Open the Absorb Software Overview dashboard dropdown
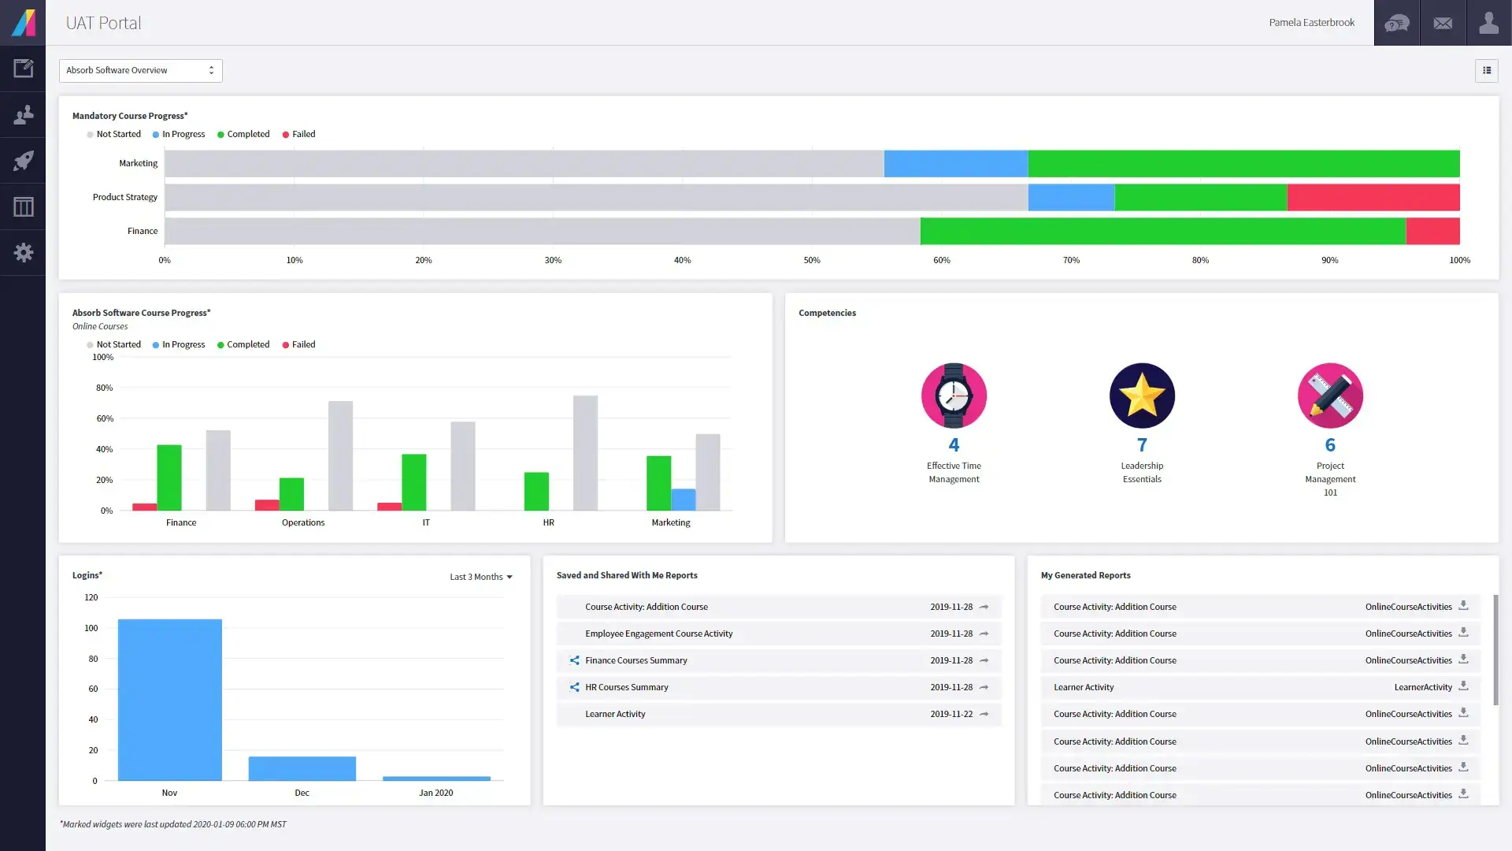Image resolution: width=1512 pixels, height=851 pixels. [x=140, y=70]
